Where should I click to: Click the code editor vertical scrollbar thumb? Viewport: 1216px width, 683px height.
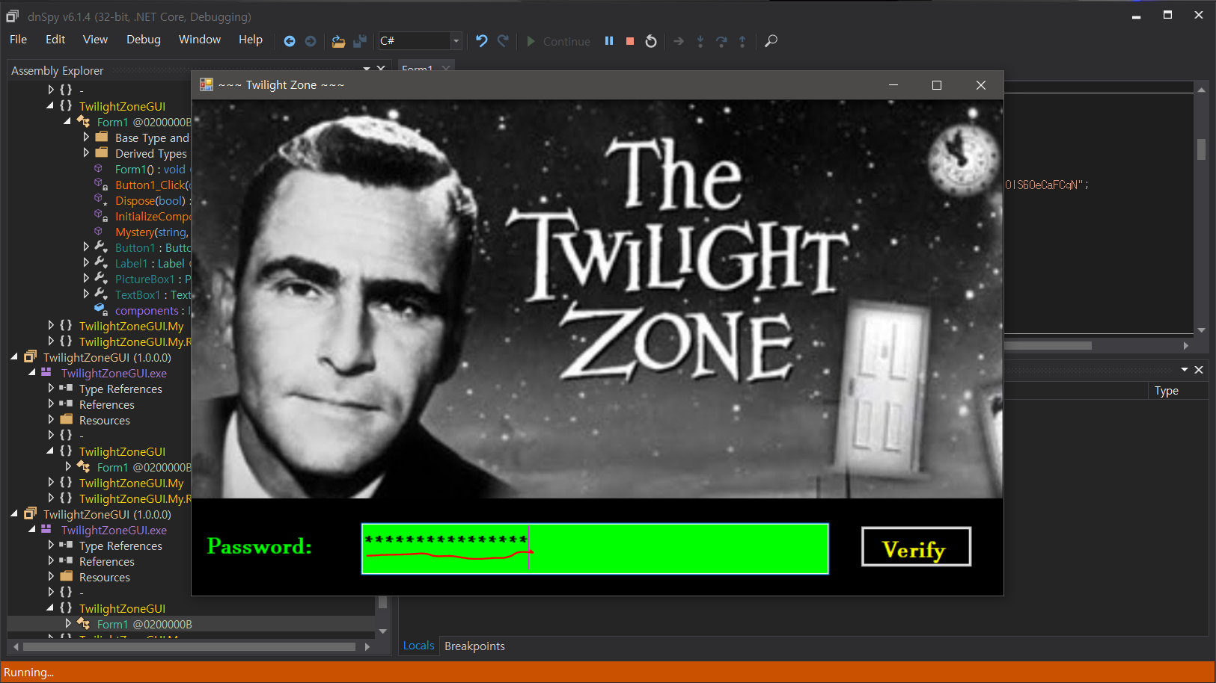(1201, 149)
